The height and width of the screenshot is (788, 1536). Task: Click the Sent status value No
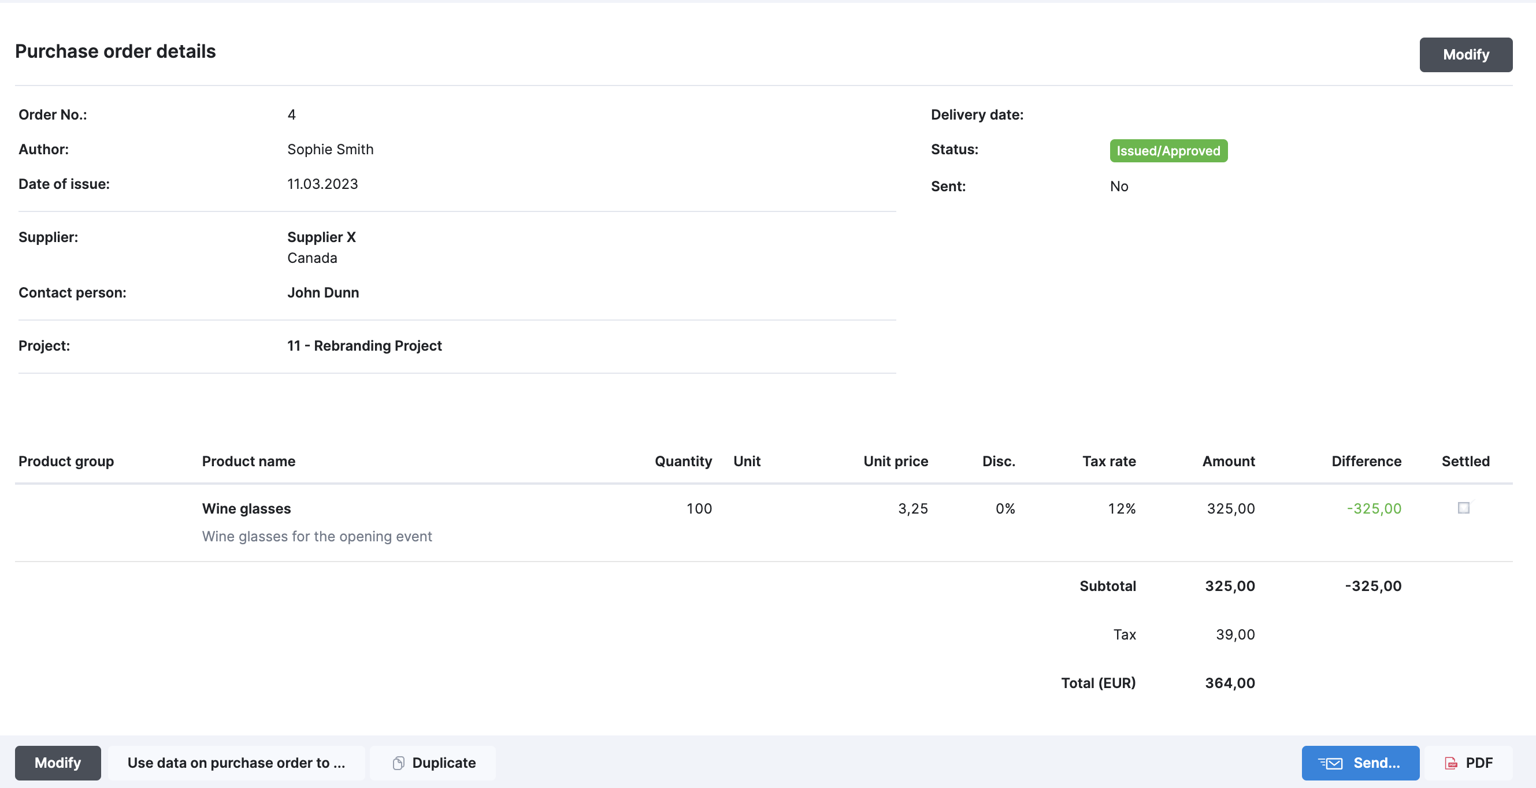tap(1119, 186)
